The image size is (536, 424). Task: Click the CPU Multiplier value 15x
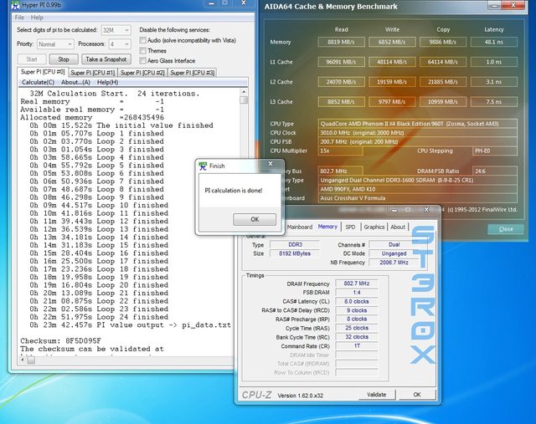pyautogui.click(x=340, y=151)
